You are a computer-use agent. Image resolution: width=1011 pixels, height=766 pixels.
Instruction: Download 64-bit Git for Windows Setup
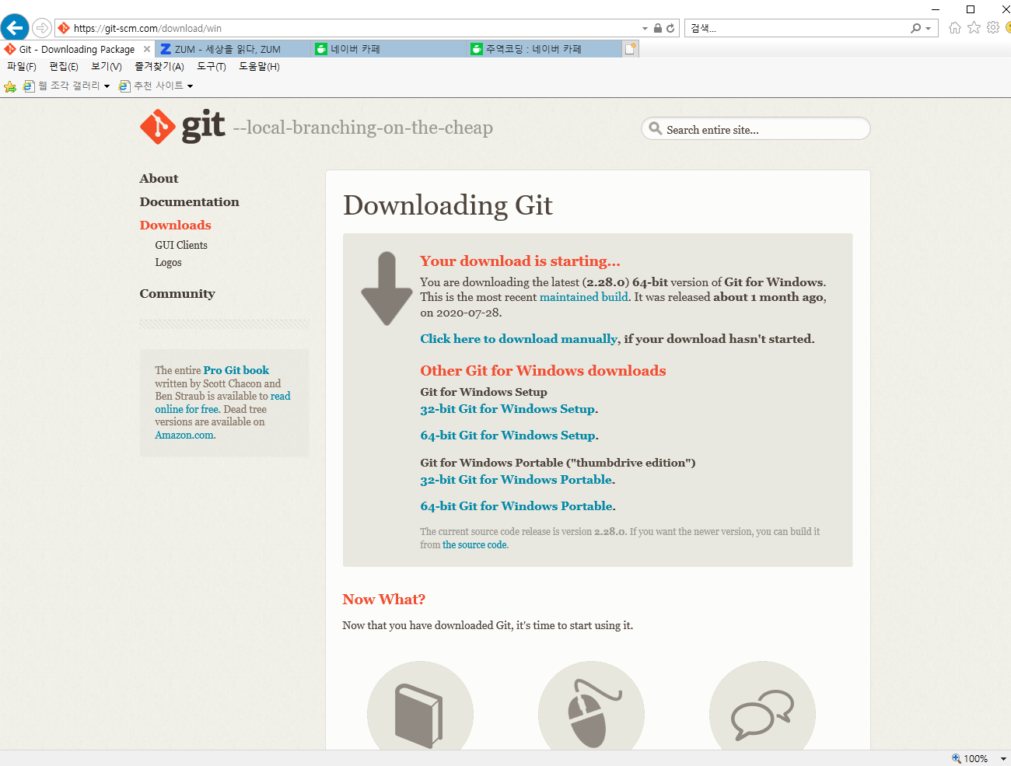point(508,435)
